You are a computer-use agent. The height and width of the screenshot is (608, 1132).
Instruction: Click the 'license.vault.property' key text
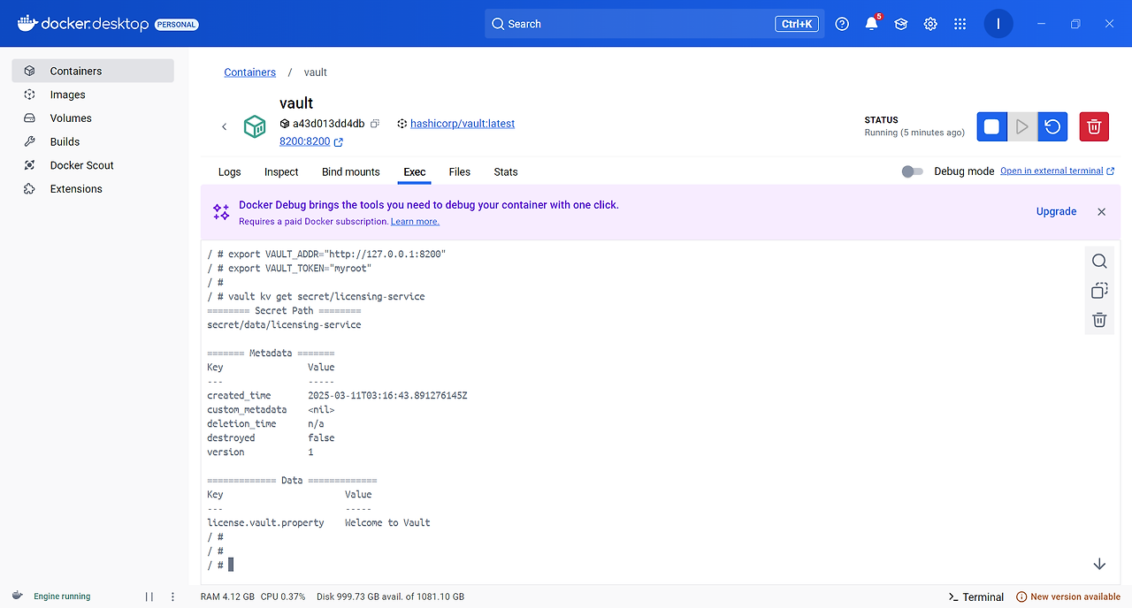point(265,522)
